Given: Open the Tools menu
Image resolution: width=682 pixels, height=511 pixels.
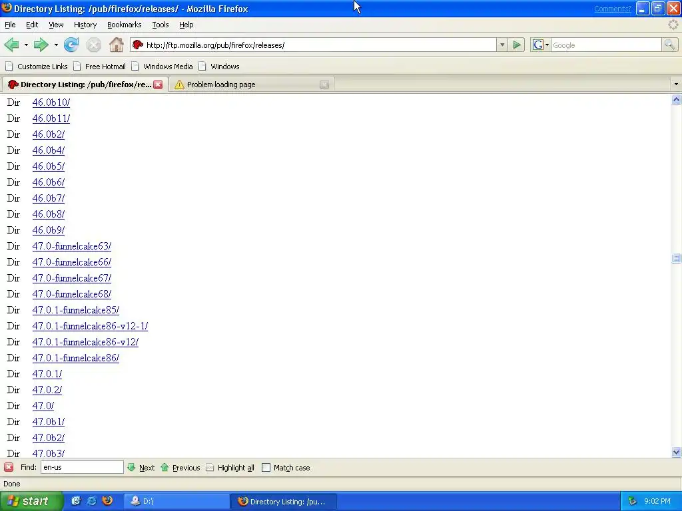Looking at the screenshot, I should click(161, 25).
